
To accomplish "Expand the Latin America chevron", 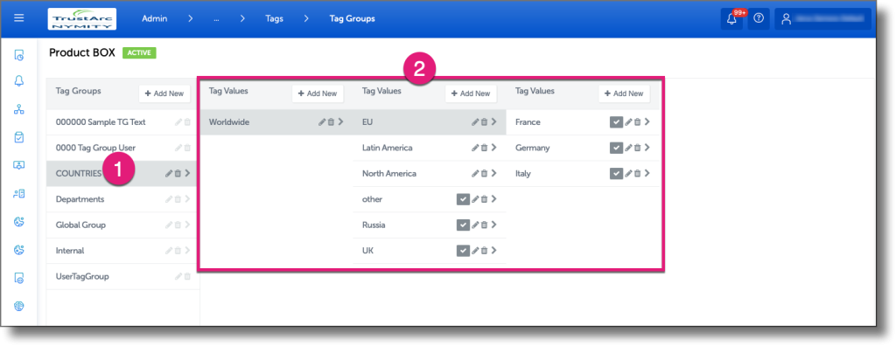I will pos(493,148).
